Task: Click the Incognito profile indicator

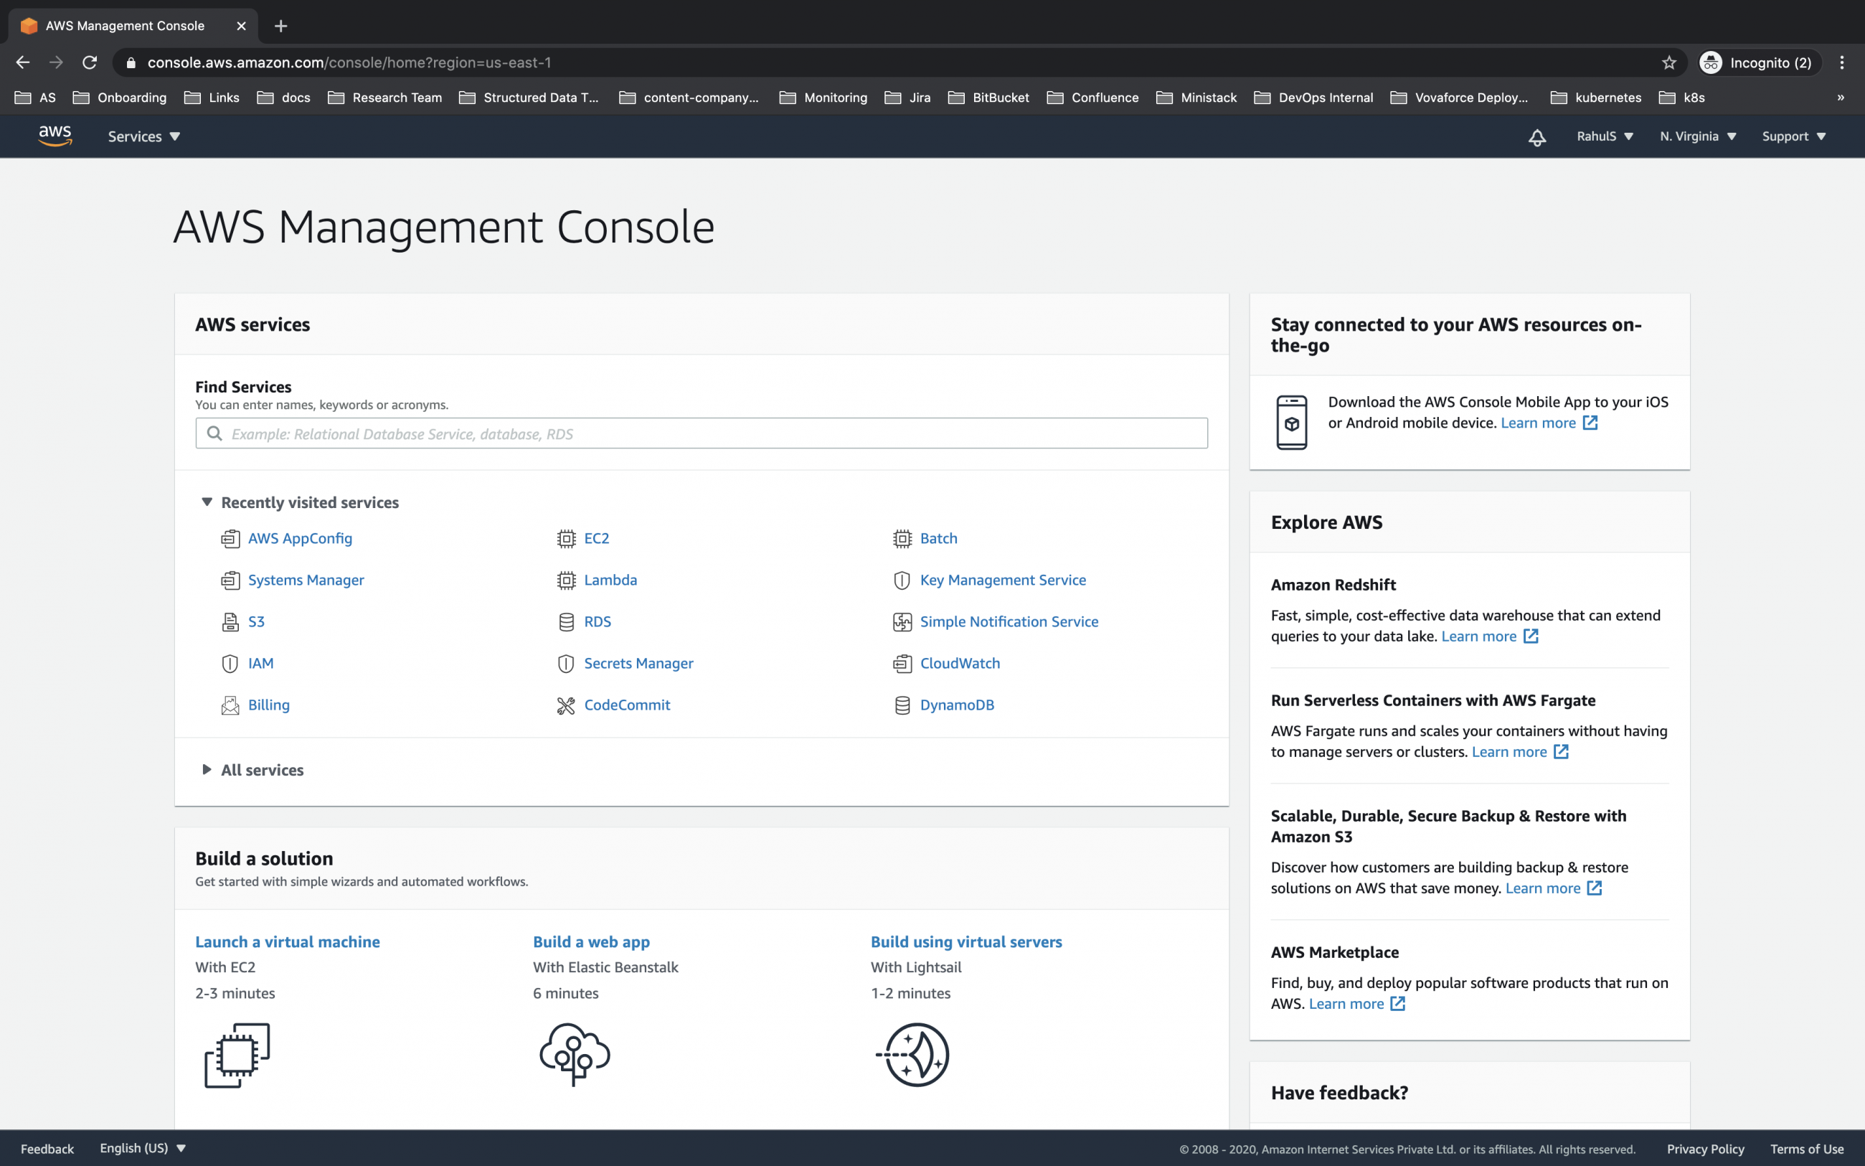Action: (1760, 62)
